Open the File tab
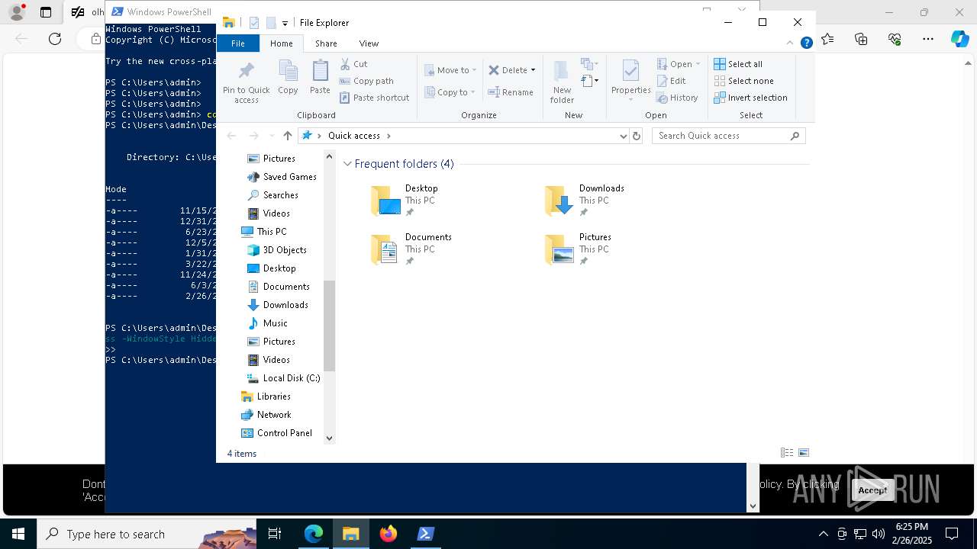Screen dimensions: 977x549 click(238, 43)
